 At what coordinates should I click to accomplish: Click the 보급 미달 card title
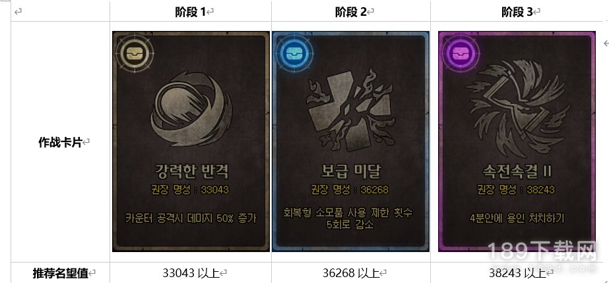[350, 171]
